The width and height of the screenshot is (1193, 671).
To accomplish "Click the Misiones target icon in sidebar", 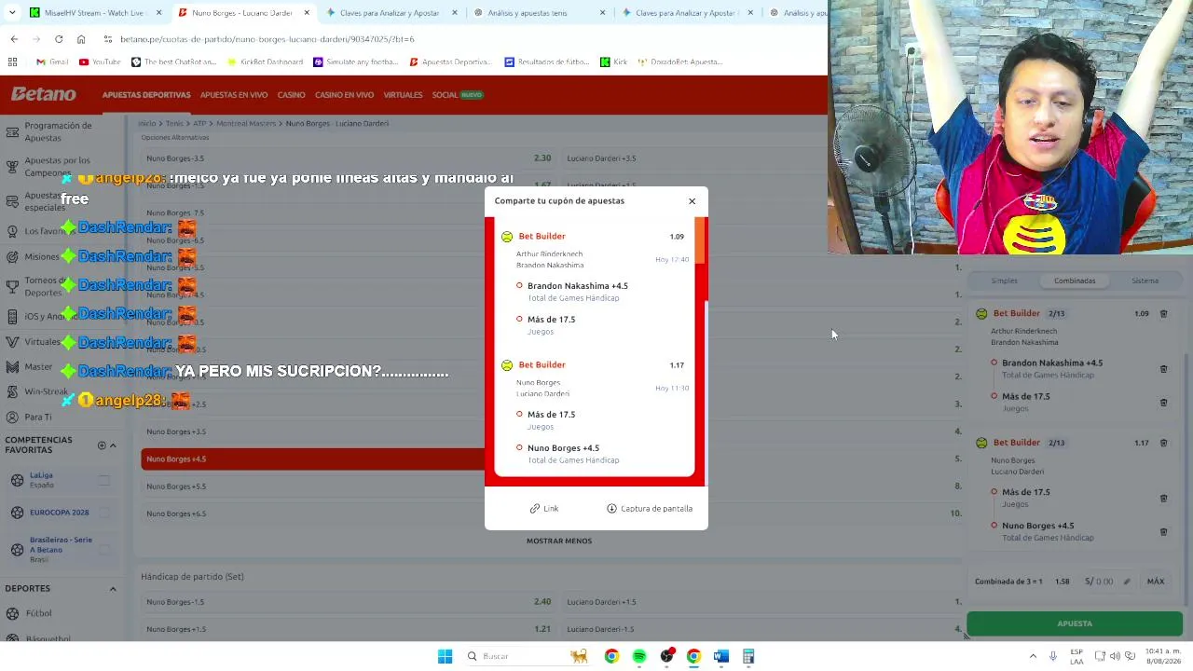I will tap(12, 257).
